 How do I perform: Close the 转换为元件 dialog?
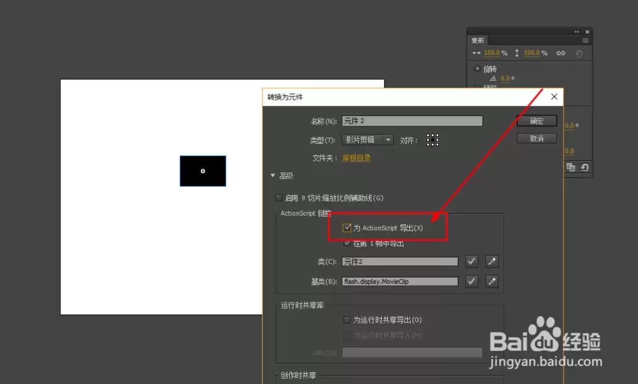point(554,97)
